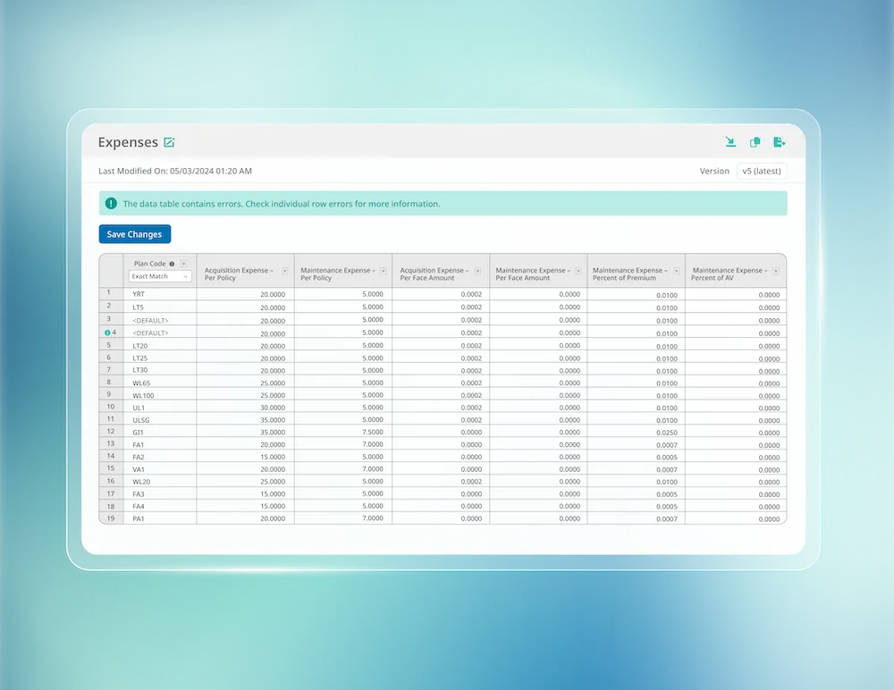Image resolution: width=894 pixels, height=690 pixels.
Task: Click the export file icon in header
Action: tap(780, 142)
